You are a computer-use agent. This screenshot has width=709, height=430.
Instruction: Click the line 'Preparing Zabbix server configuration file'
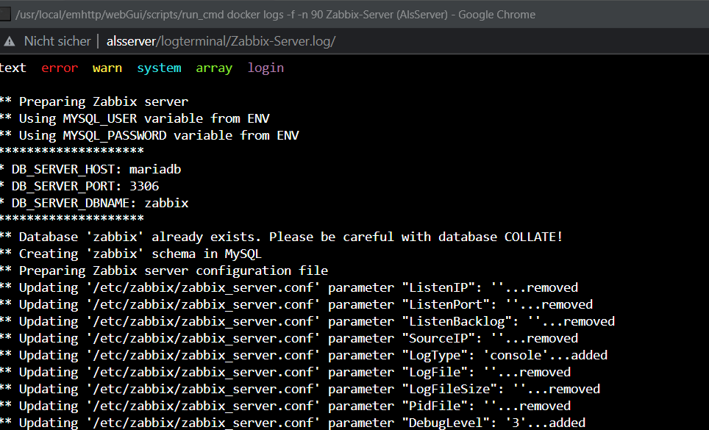tap(164, 271)
